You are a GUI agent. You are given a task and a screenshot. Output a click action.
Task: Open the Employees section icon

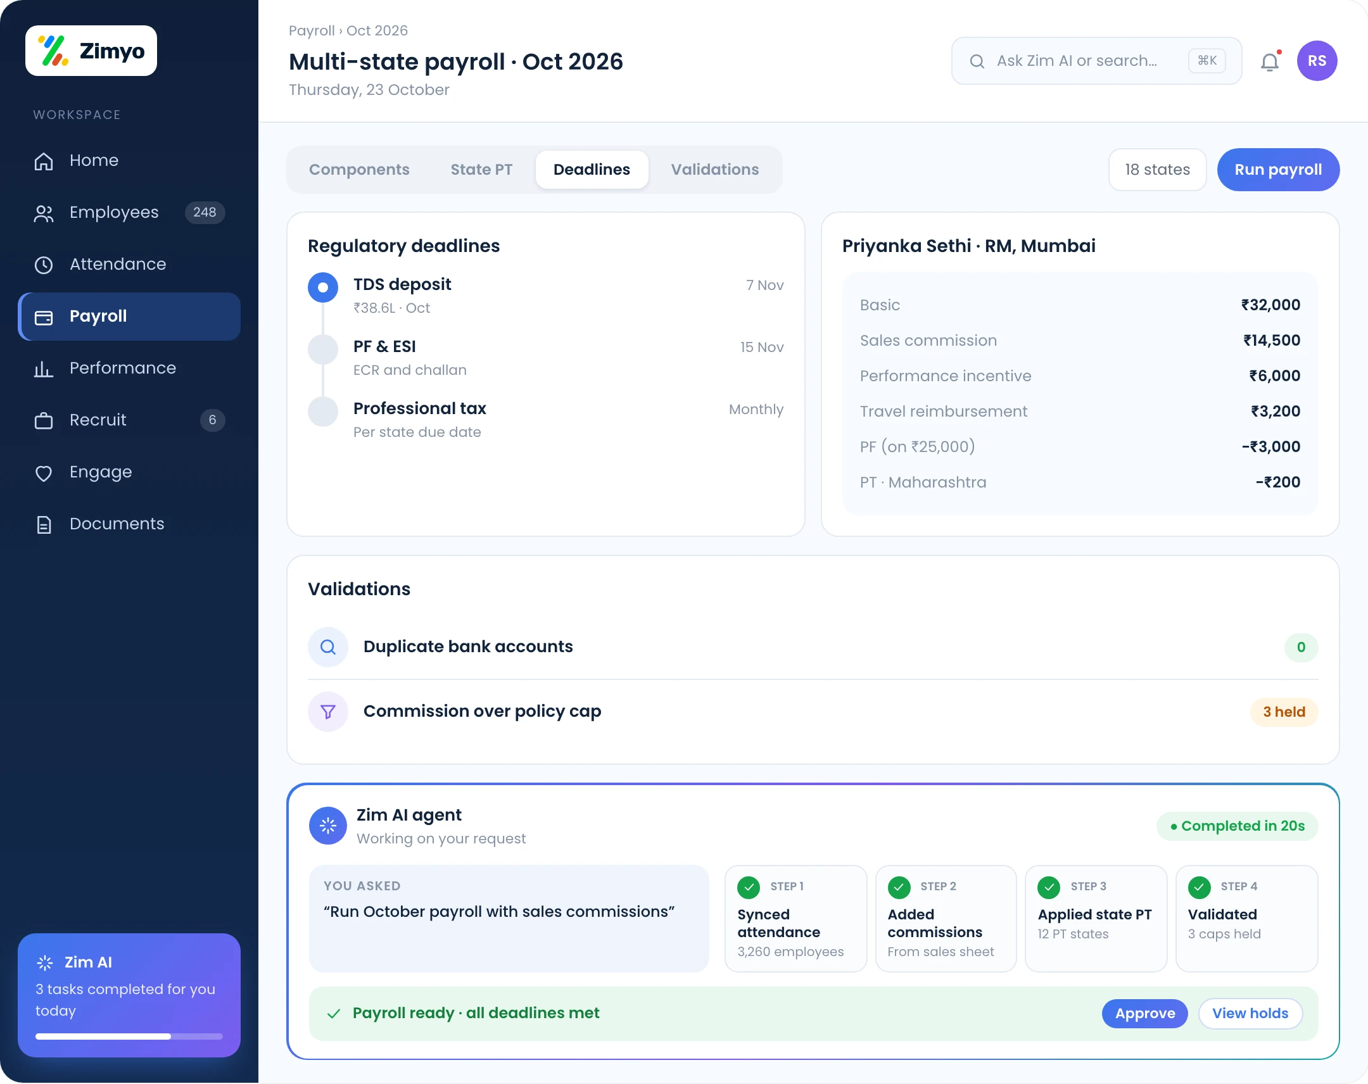click(x=43, y=213)
